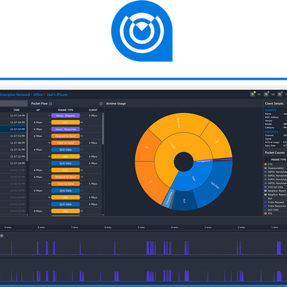The height and width of the screenshot is (287, 287).
Task: Select the Assoc. Request frame
Action: click(x=66, y=115)
